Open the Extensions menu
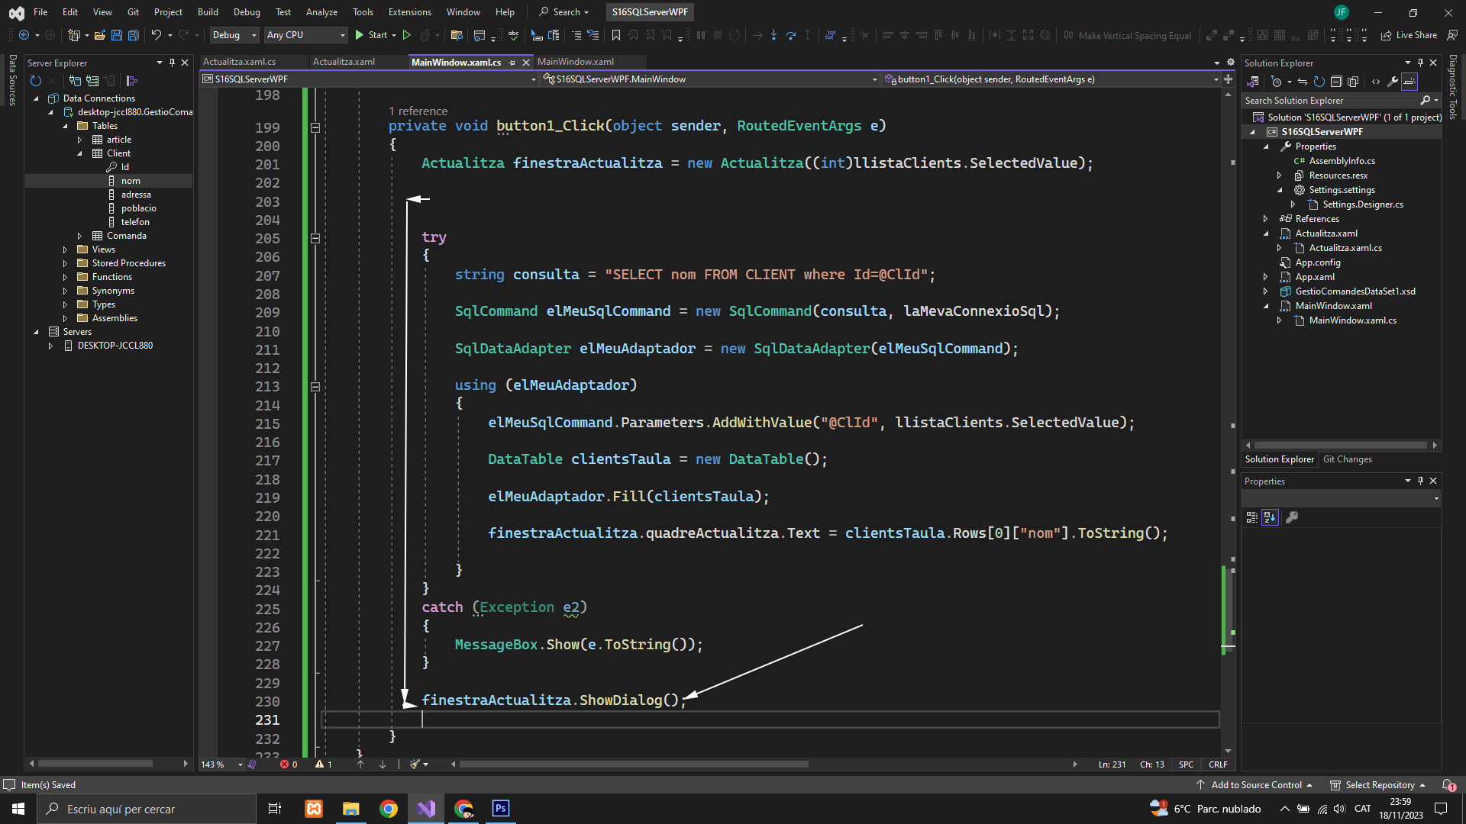1466x824 pixels. (x=409, y=12)
